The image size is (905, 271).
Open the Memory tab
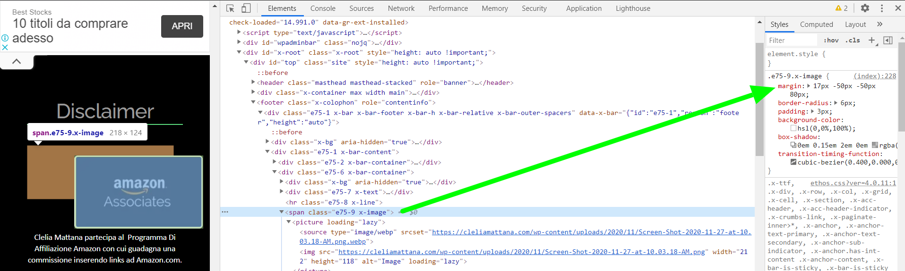click(495, 8)
